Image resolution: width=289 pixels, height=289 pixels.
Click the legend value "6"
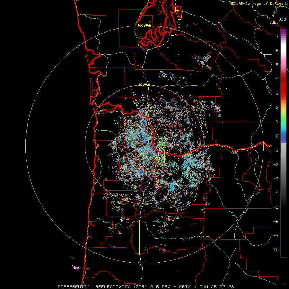(277, 50)
